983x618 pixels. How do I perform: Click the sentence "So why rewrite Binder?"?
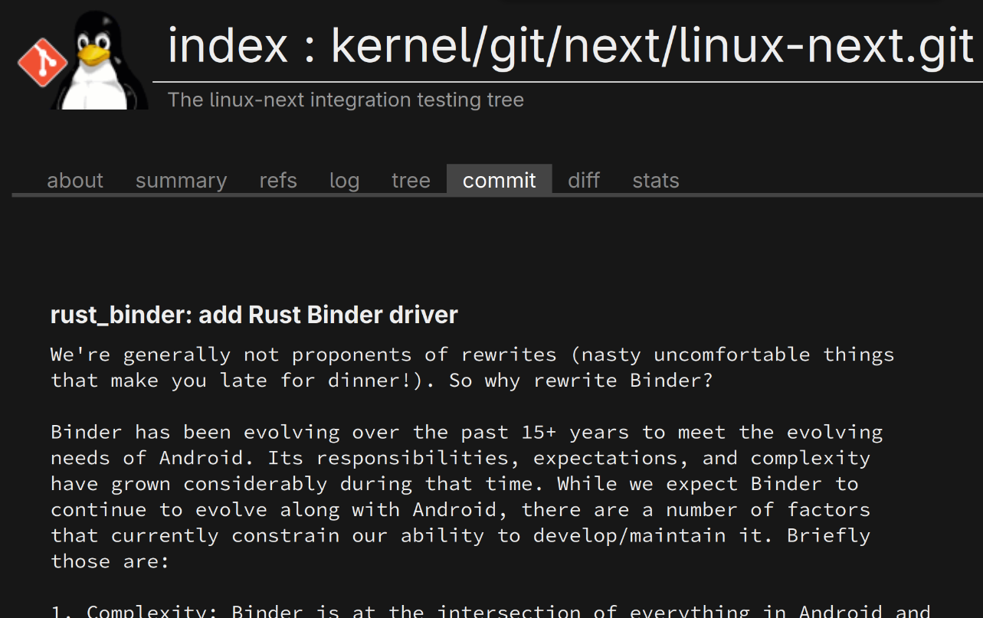pyautogui.click(x=580, y=381)
